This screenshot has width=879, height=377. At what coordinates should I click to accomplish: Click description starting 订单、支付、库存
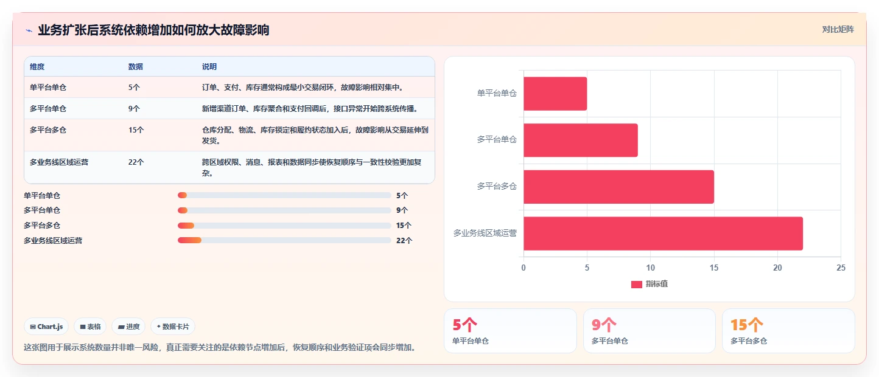click(x=303, y=88)
